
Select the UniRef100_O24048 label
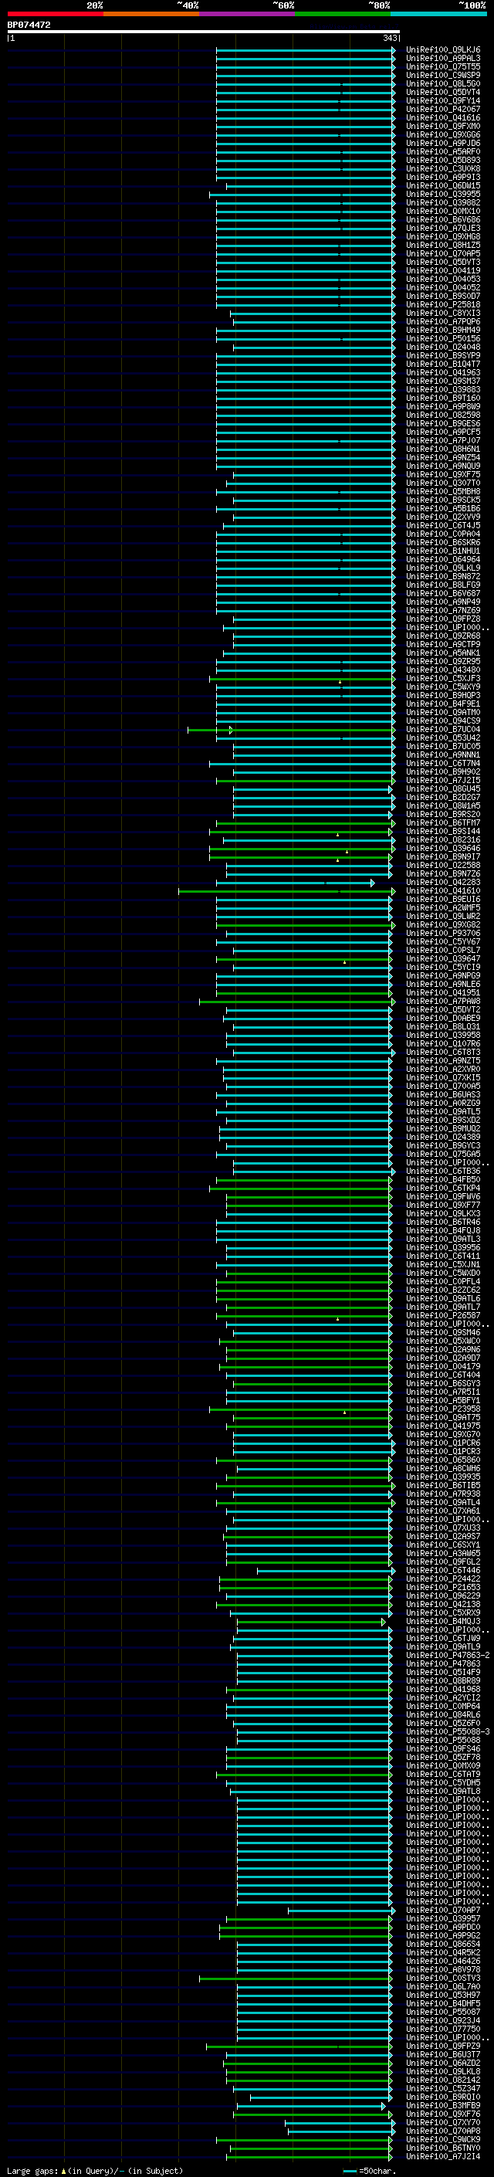(x=443, y=347)
